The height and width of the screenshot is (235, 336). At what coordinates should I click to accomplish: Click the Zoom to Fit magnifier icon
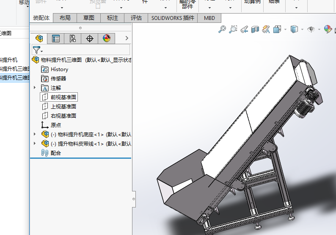click(222, 29)
